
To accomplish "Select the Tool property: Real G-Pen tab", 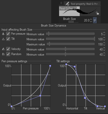I will click(x=82, y=4).
